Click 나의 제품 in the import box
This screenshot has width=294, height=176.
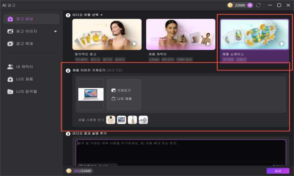(122, 99)
